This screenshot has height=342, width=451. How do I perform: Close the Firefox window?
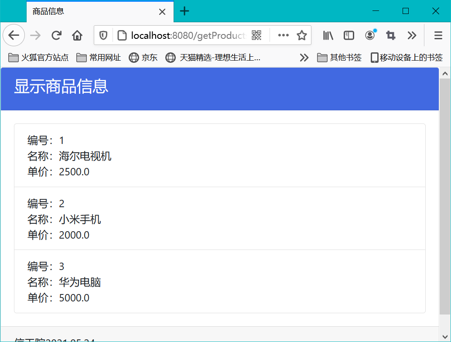436,11
